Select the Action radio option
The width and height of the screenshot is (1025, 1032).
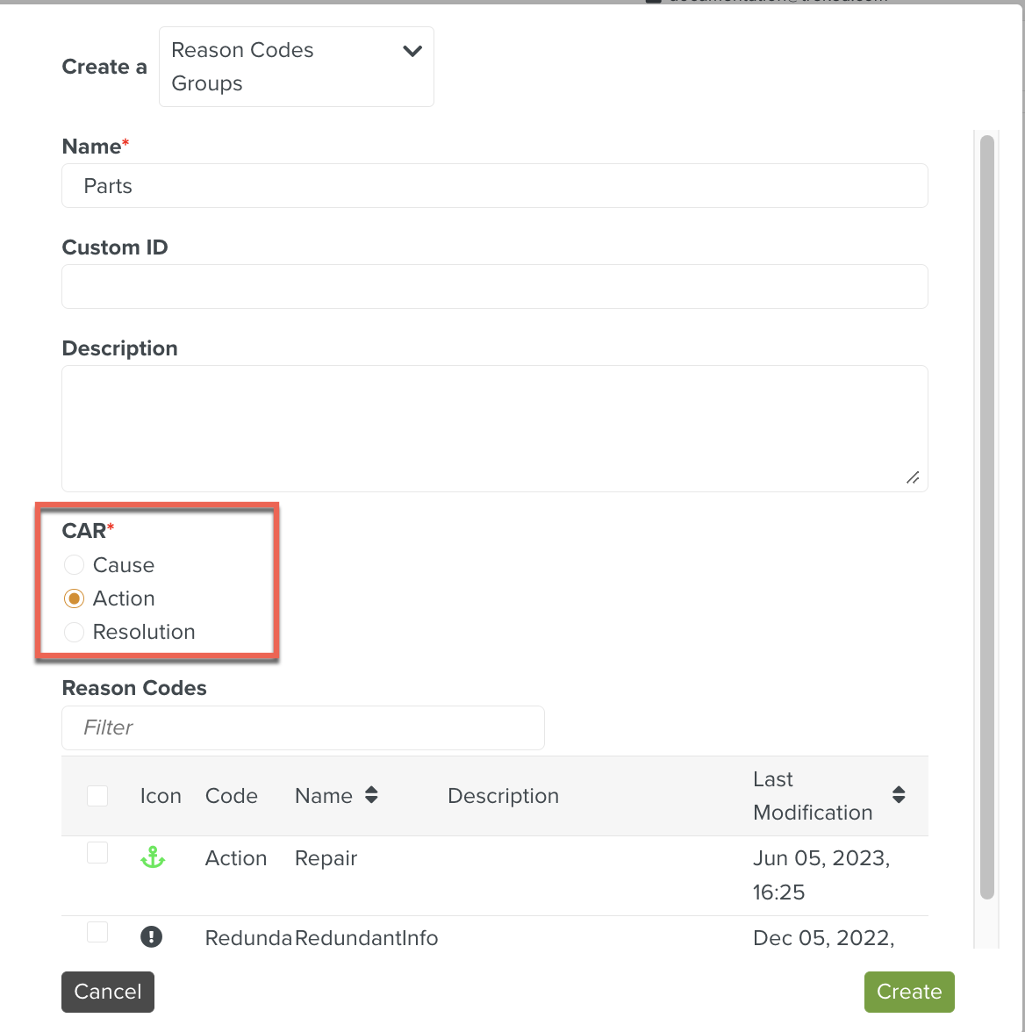pyautogui.click(x=75, y=598)
